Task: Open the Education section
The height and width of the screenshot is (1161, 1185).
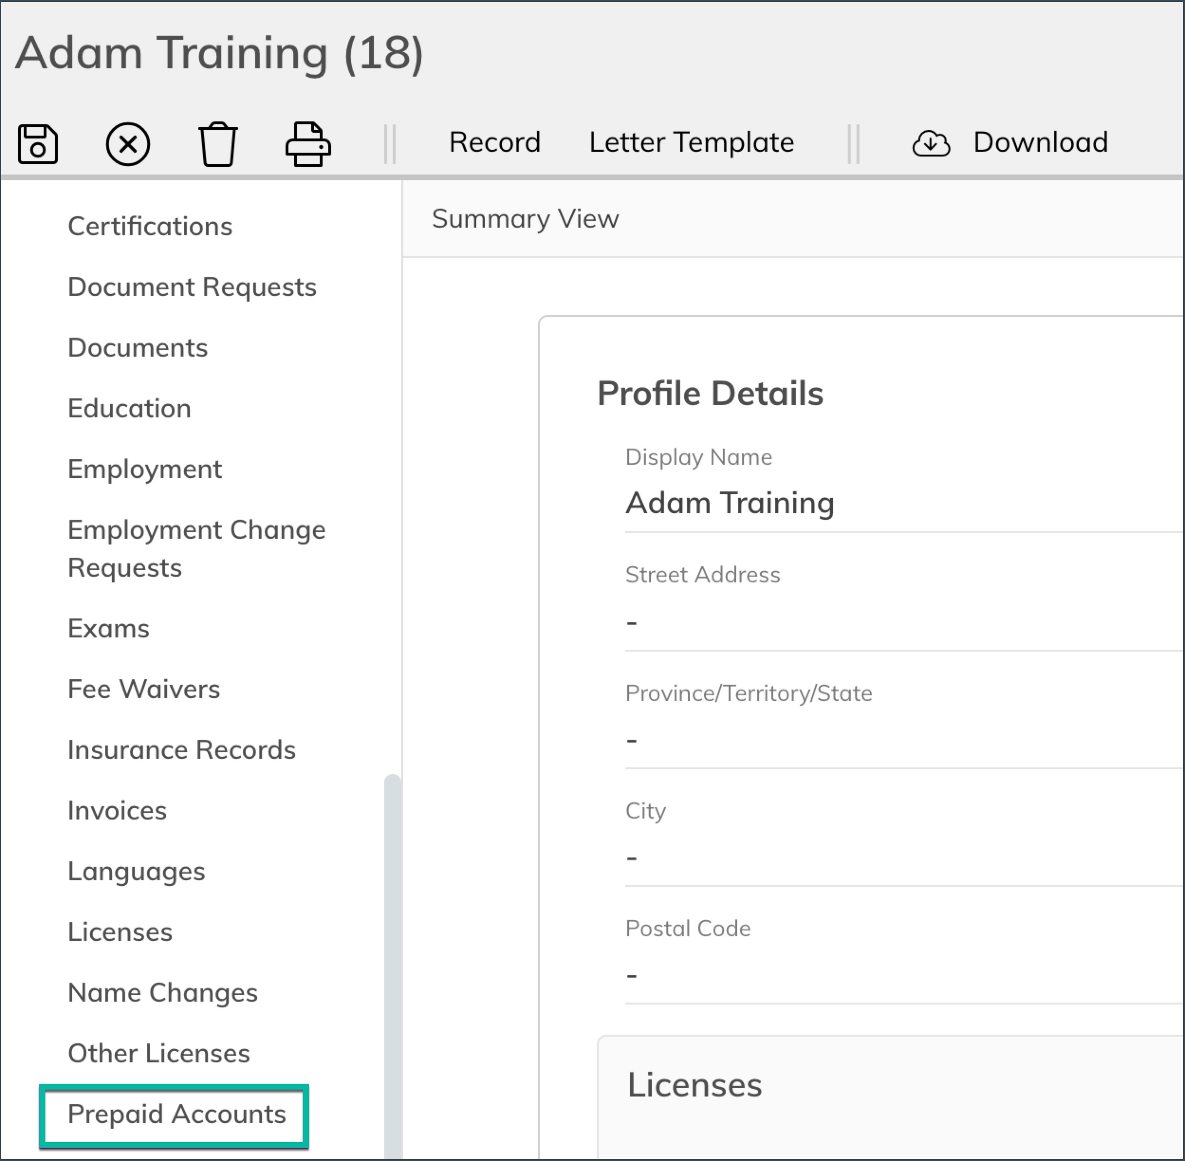Action: pos(130,408)
